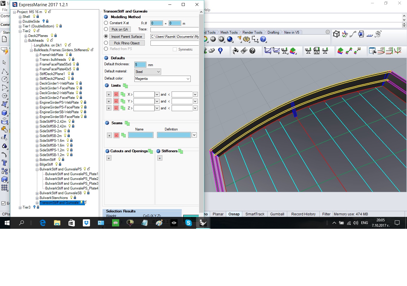Click the Pick on GA button
Screen dimensions: 407x286
pyautogui.click(x=119, y=29)
